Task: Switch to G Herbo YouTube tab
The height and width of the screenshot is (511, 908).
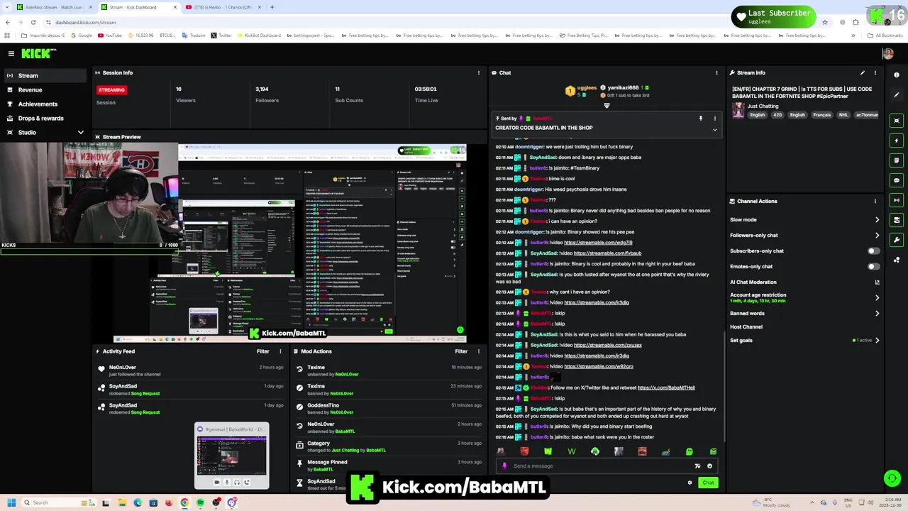Action: (x=223, y=7)
